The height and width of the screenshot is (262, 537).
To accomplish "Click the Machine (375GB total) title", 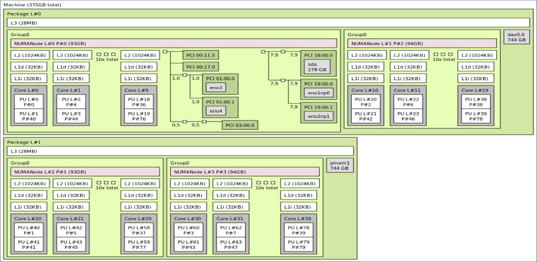I will [31, 5].
